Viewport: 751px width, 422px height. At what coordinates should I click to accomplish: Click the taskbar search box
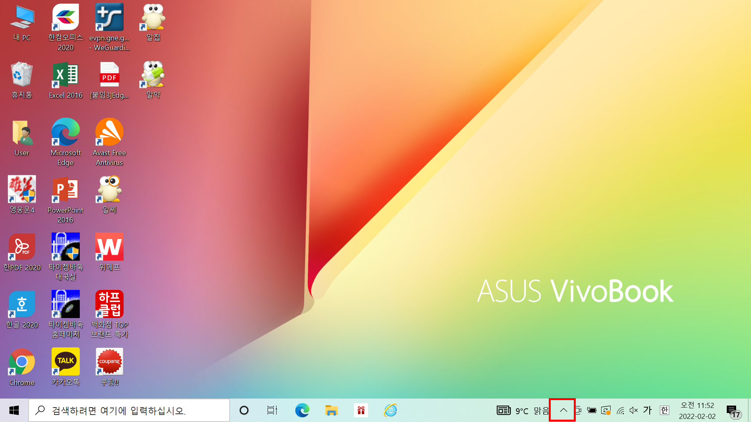coord(129,410)
